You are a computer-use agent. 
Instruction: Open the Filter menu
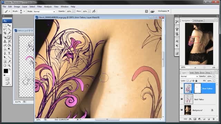pyautogui.click(x=39, y=7)
